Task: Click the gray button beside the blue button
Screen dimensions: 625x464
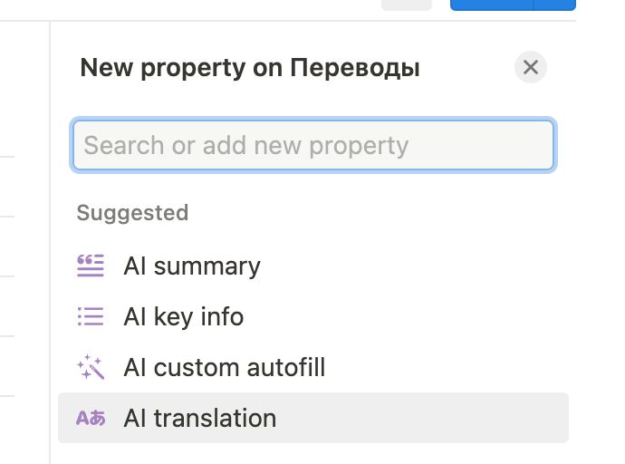Action: click(x=407, y=5)
